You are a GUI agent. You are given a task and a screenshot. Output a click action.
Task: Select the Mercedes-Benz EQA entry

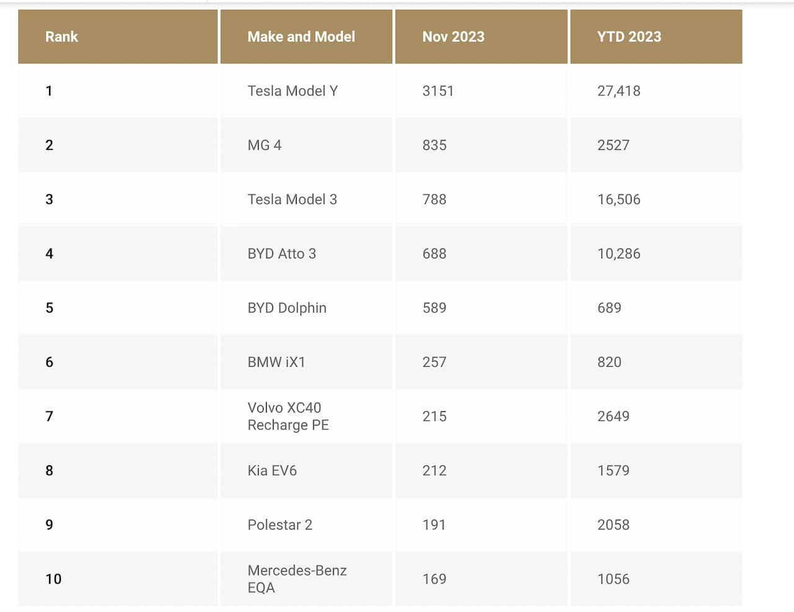pos(297,579)
